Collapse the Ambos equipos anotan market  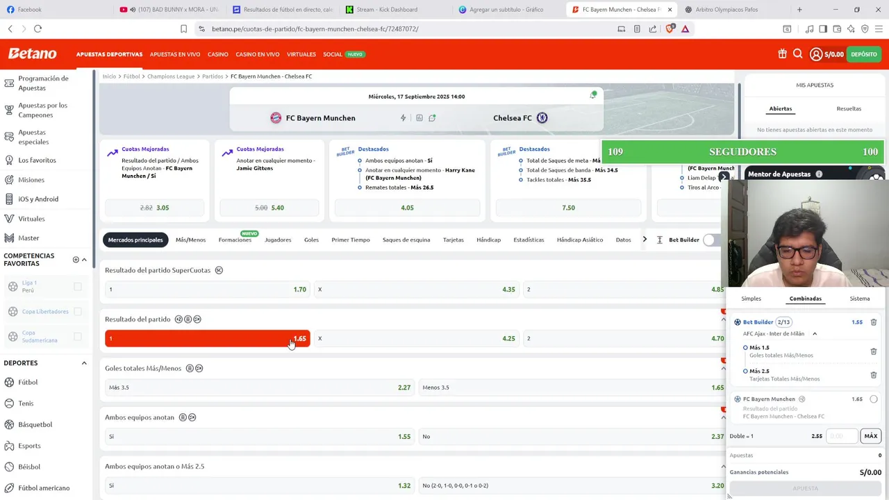pos(723,417)
